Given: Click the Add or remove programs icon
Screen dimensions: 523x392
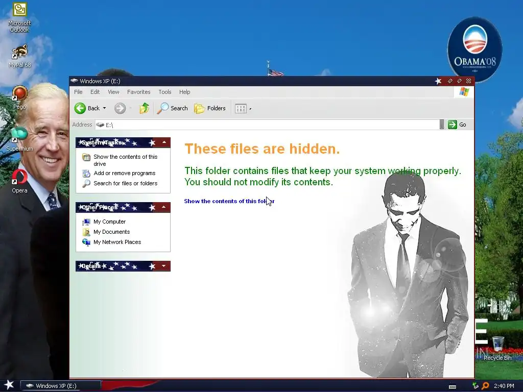Looking at the screenshot, I should 86,174.
